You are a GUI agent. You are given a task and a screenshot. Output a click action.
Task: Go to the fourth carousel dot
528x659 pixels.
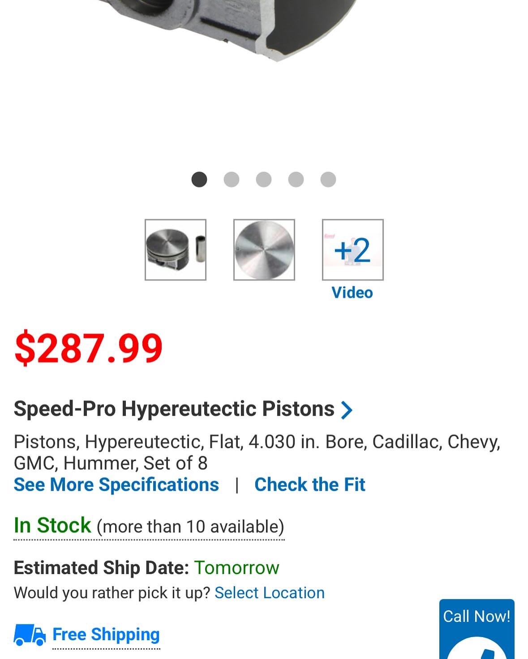[x=296, y=179]
